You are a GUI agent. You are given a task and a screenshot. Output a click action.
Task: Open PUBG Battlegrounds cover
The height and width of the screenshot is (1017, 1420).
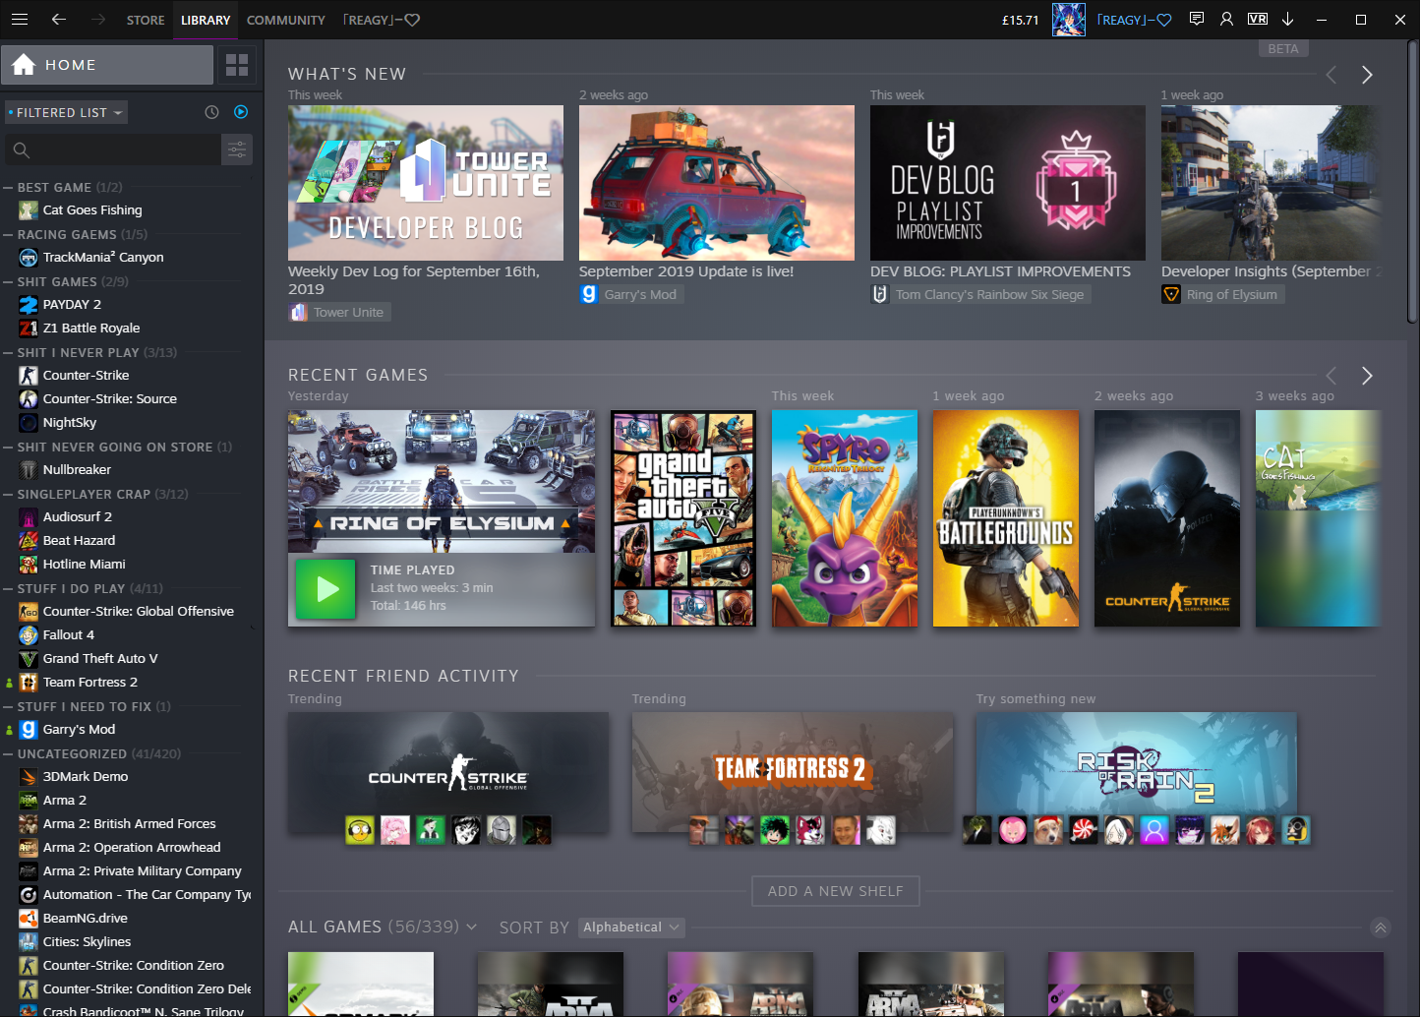(1006, 518)
